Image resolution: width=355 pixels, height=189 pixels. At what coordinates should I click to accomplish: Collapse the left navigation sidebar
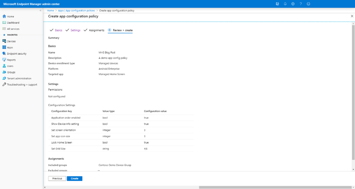pos(41,10)
